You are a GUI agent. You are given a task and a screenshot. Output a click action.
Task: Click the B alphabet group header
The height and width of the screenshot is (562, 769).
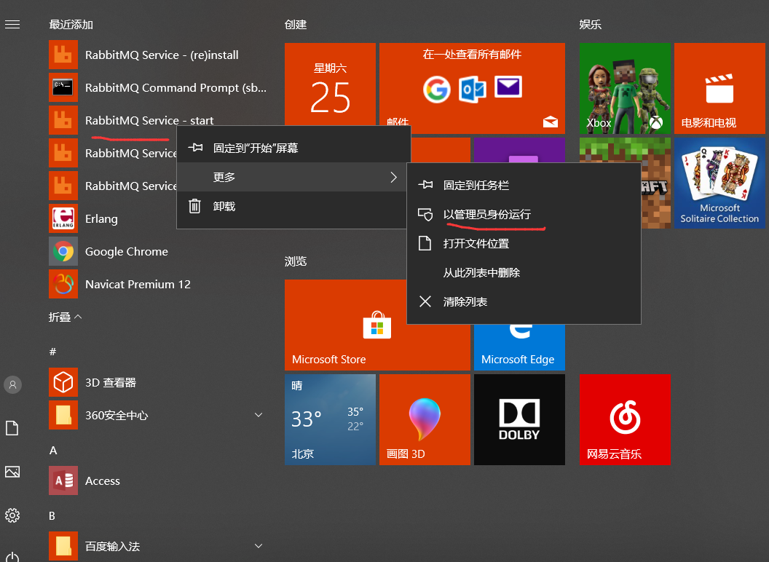coord(52,515)
